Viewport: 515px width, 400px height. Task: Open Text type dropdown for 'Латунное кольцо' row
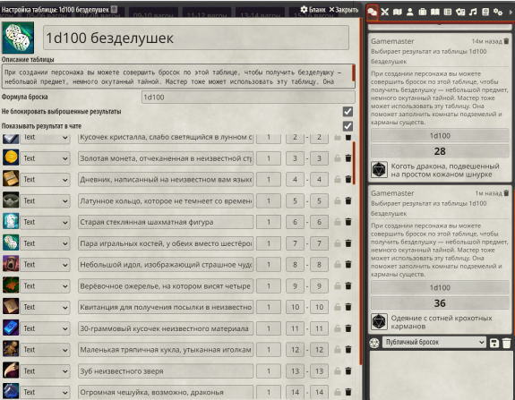click(x=45, y=200)
